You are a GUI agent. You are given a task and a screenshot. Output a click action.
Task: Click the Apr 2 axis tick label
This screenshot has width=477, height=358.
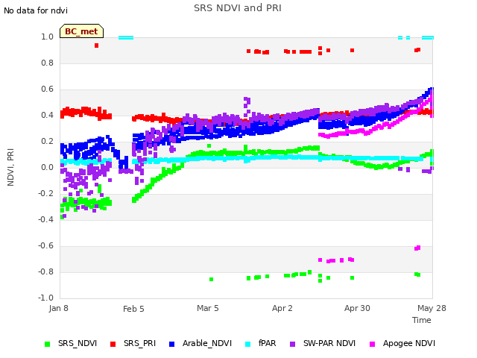tap(282, 308)
